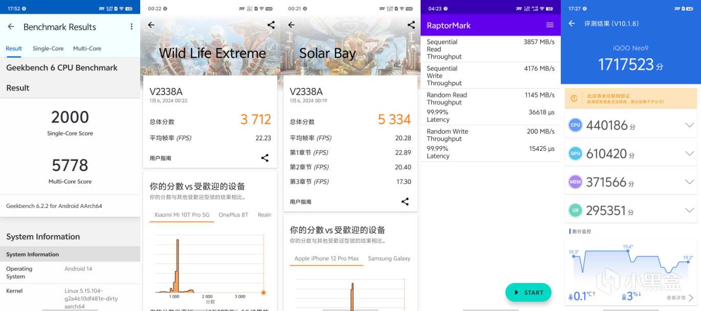
Task: Click Sequential Write 4176 MB/s value
Action: click(539, 68)
